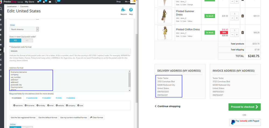Click Pay instantly with Paypal button
269x128 pixels.
245,122
